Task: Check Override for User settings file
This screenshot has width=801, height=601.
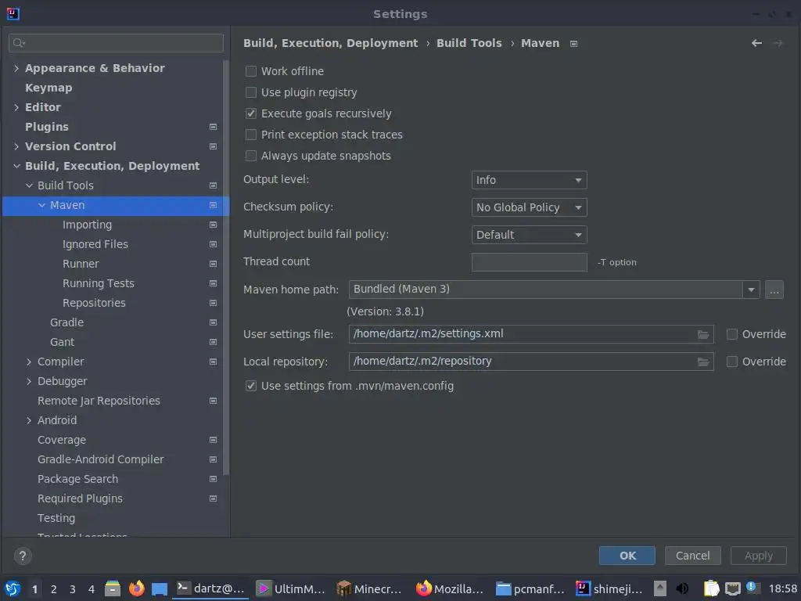Action: click(732, 334)
